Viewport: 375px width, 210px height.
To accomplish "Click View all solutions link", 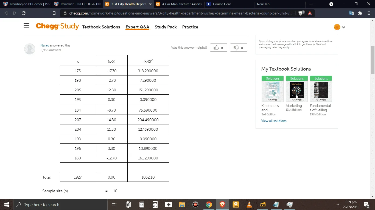I will tap(274, 121).
